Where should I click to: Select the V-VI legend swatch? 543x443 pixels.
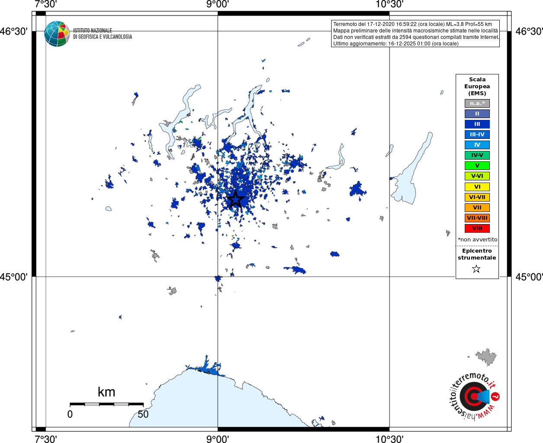[477, 176]
